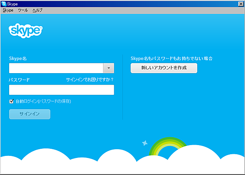Click the small star decoration near rainbow

[x=145, y=143]
